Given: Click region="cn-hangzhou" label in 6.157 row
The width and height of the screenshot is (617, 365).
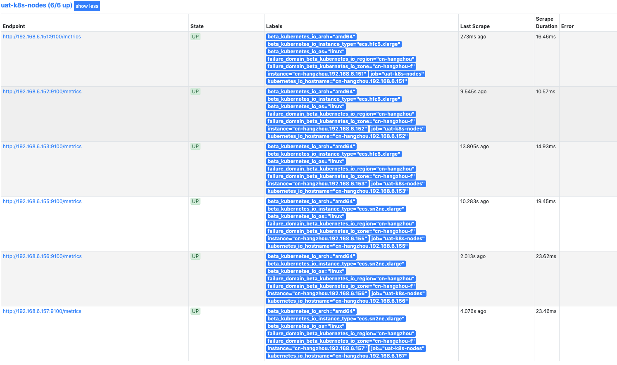Looking at the screenshot, I should point(341,334).
